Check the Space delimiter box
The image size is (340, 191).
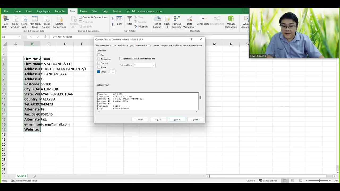click(99, 67)
